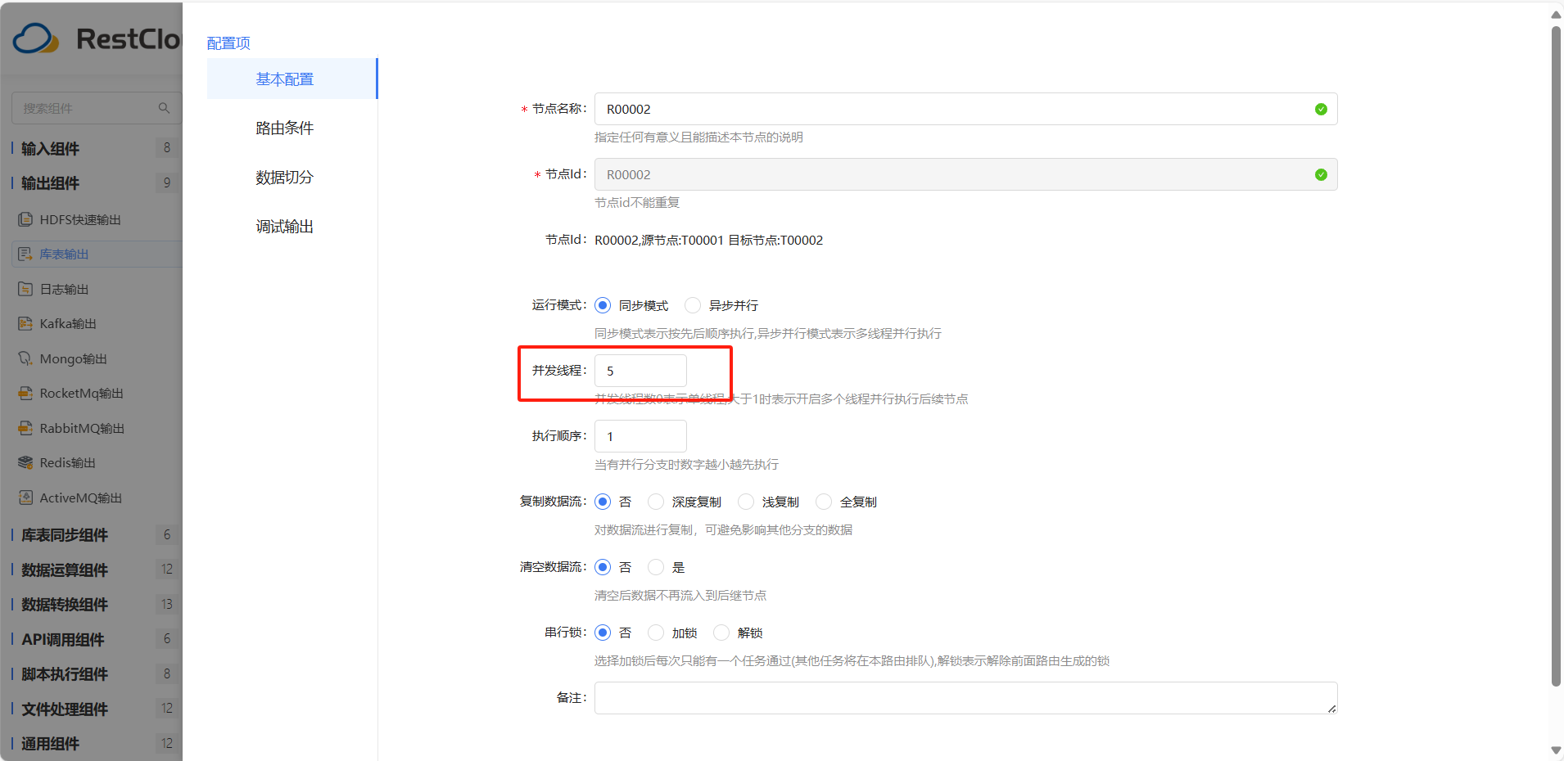Screen dimensions: 1564x761
Task: Click the vertical page scrollbar thumb
Action: (x=1556, y=356)
